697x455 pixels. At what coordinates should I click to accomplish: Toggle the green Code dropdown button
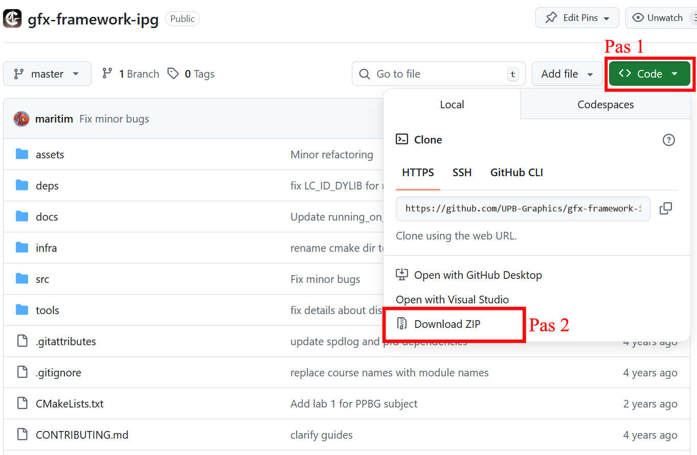(649, 74)
